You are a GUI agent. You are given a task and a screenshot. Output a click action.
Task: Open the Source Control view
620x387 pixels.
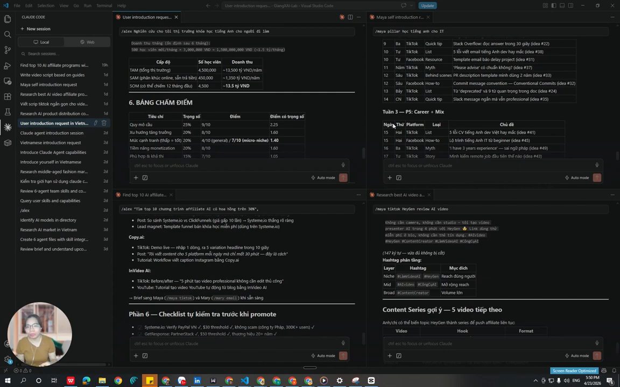(x=8, y=50)
